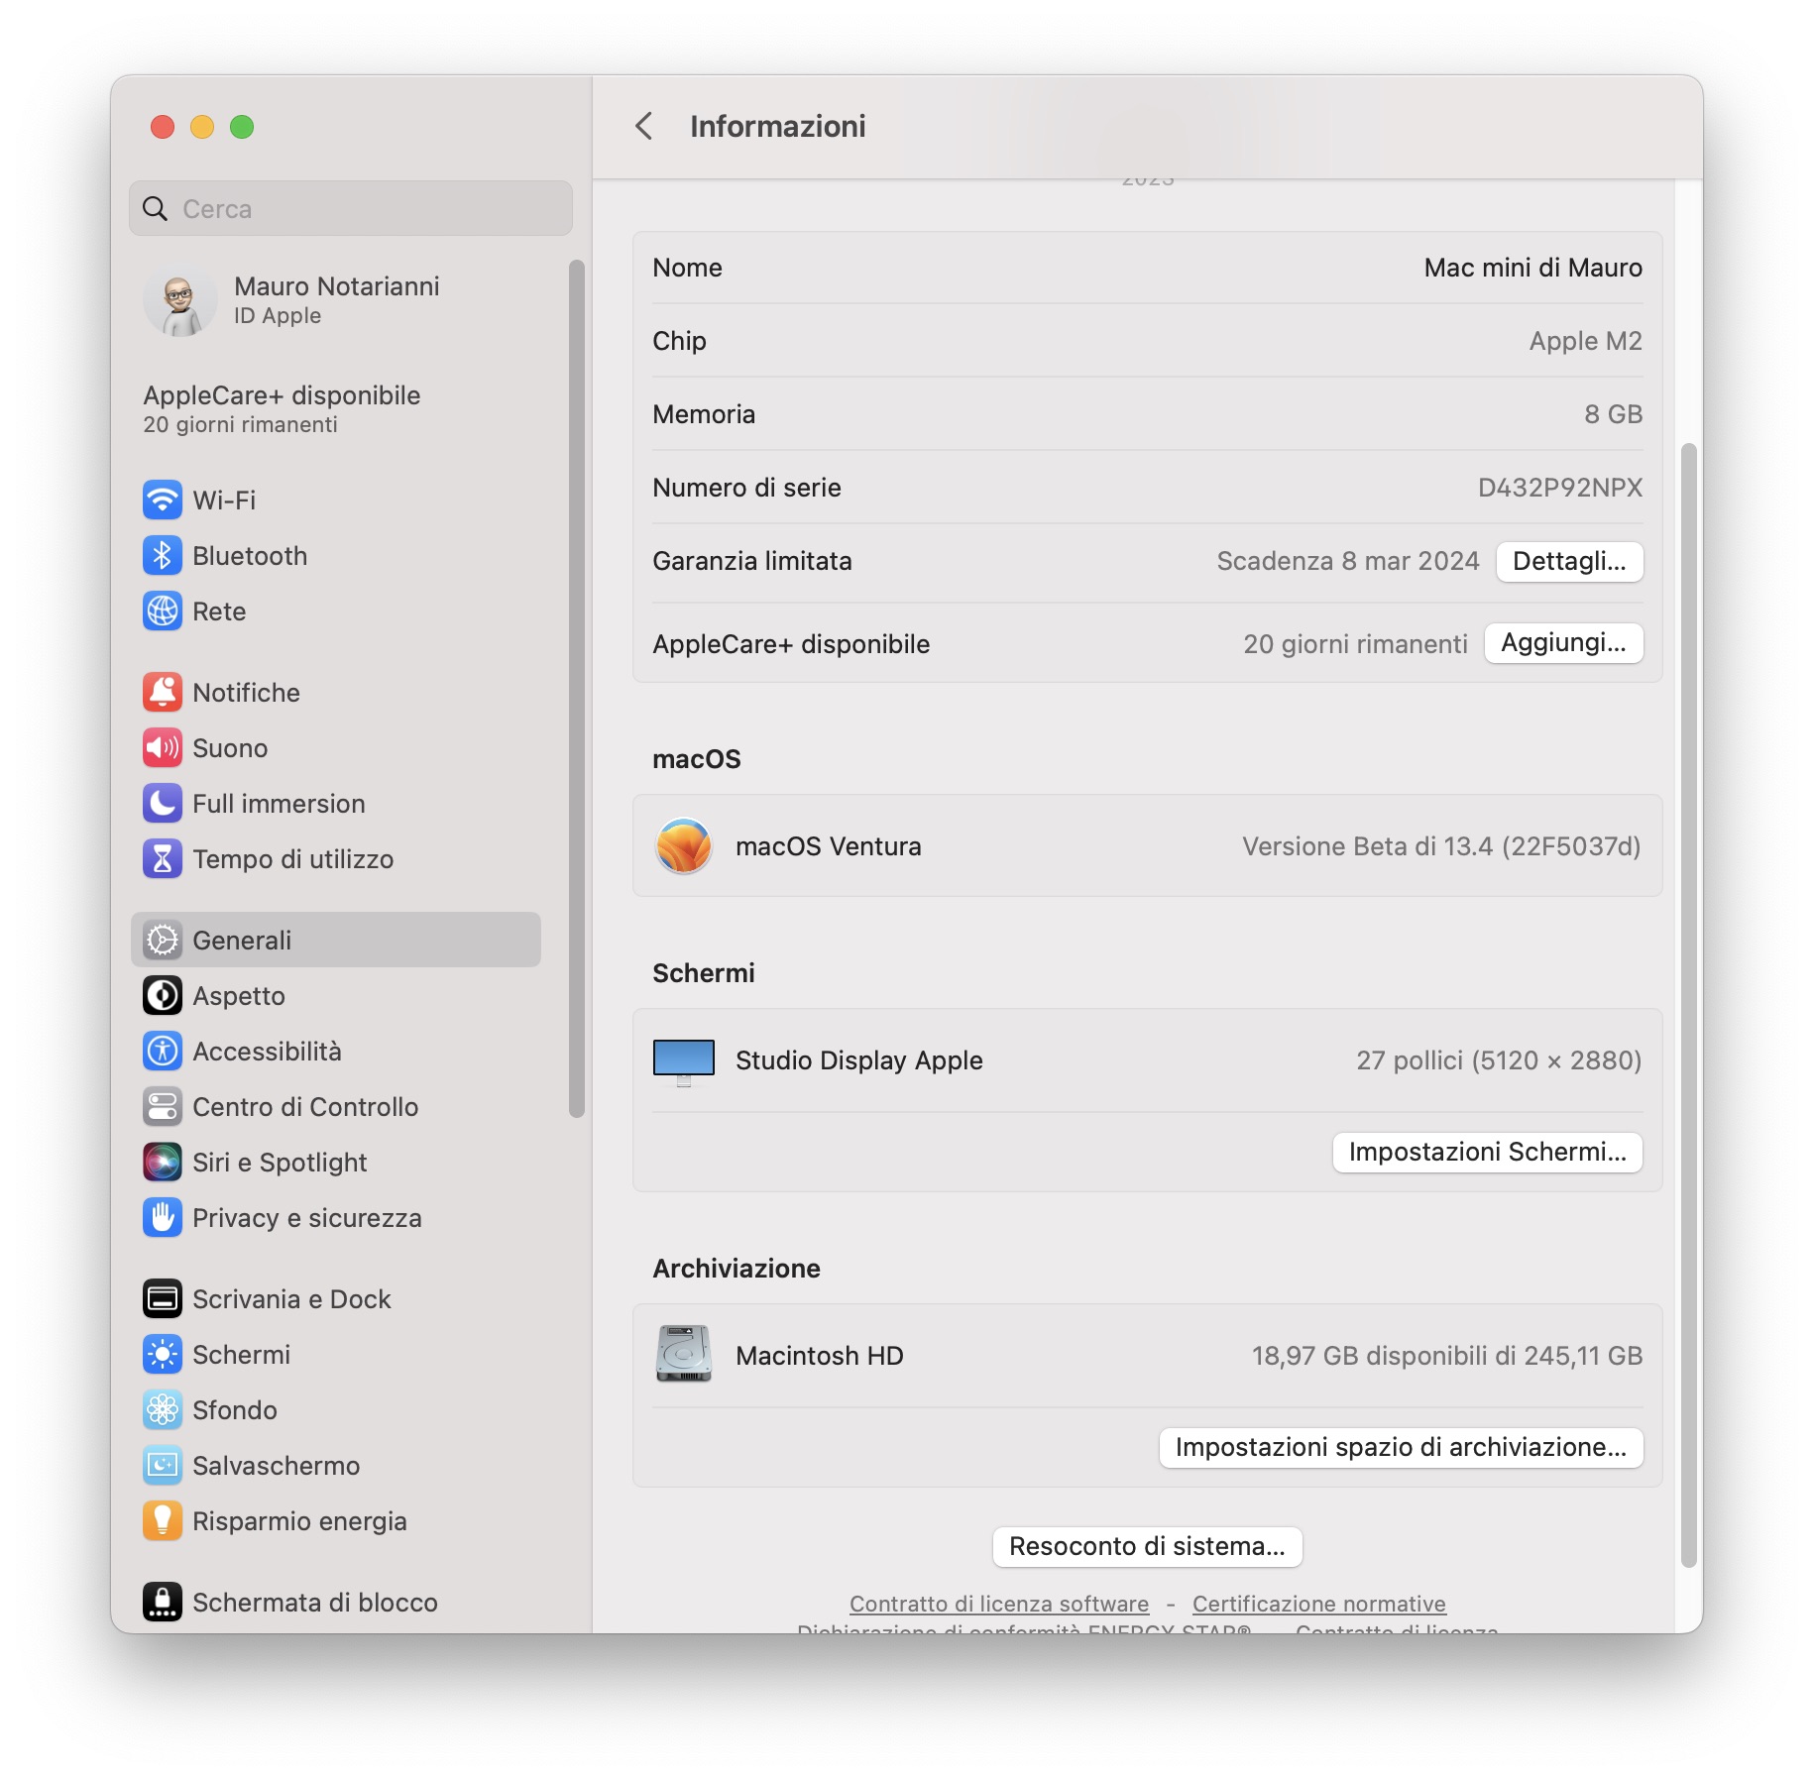The height and width of the screenshot is (1780, 1814).
Task: Click the Studio Display monitor icon
Action: 683,1062
